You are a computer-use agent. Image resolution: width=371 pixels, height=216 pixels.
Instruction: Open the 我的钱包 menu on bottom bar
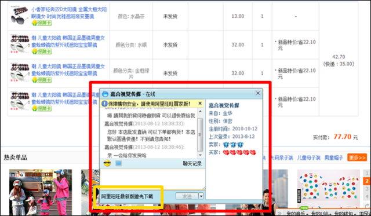pyautogui.click(x=344, y=214)
